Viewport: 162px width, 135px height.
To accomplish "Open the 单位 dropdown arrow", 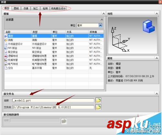I will (100, 25).
